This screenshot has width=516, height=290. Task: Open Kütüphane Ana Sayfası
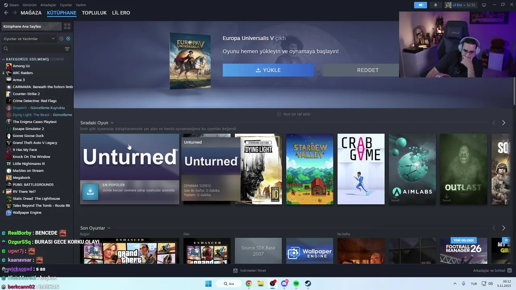click(x=31, y=26)
